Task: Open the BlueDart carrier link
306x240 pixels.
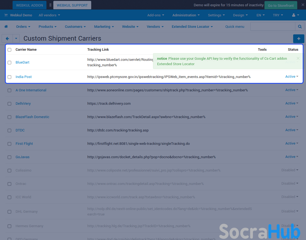Action: (22, 62)
